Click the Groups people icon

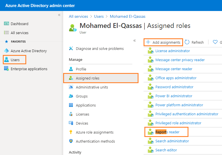click(71, 96)
